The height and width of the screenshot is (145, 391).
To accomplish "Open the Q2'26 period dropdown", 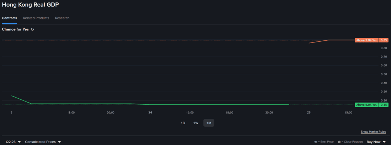I will click(x=13, y=142).
